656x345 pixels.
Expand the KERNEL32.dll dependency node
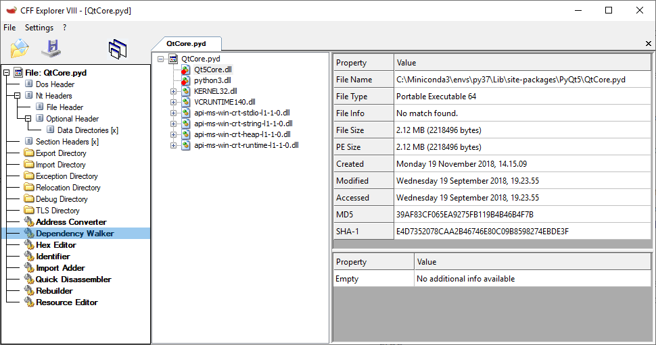pos(173,91)
